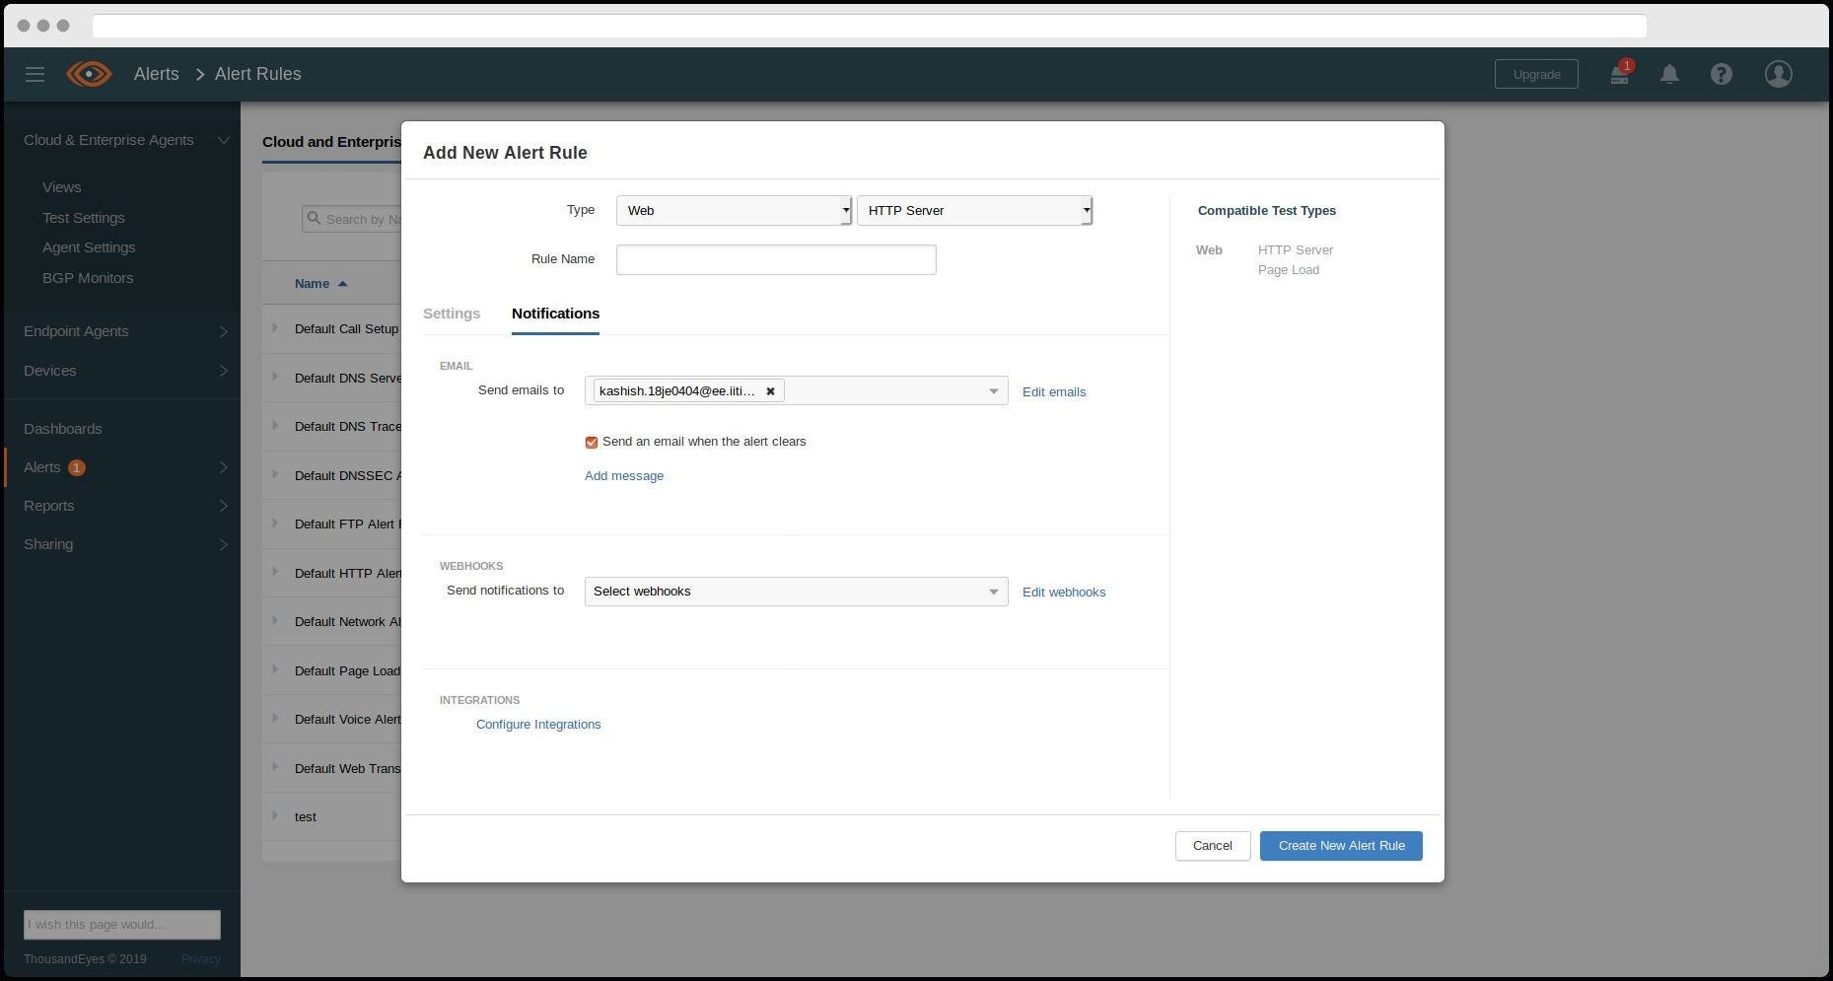This screenshot has height=981, width=1833.
Task: Open Dashboards in the sidebar
Action: click(63, 429)
